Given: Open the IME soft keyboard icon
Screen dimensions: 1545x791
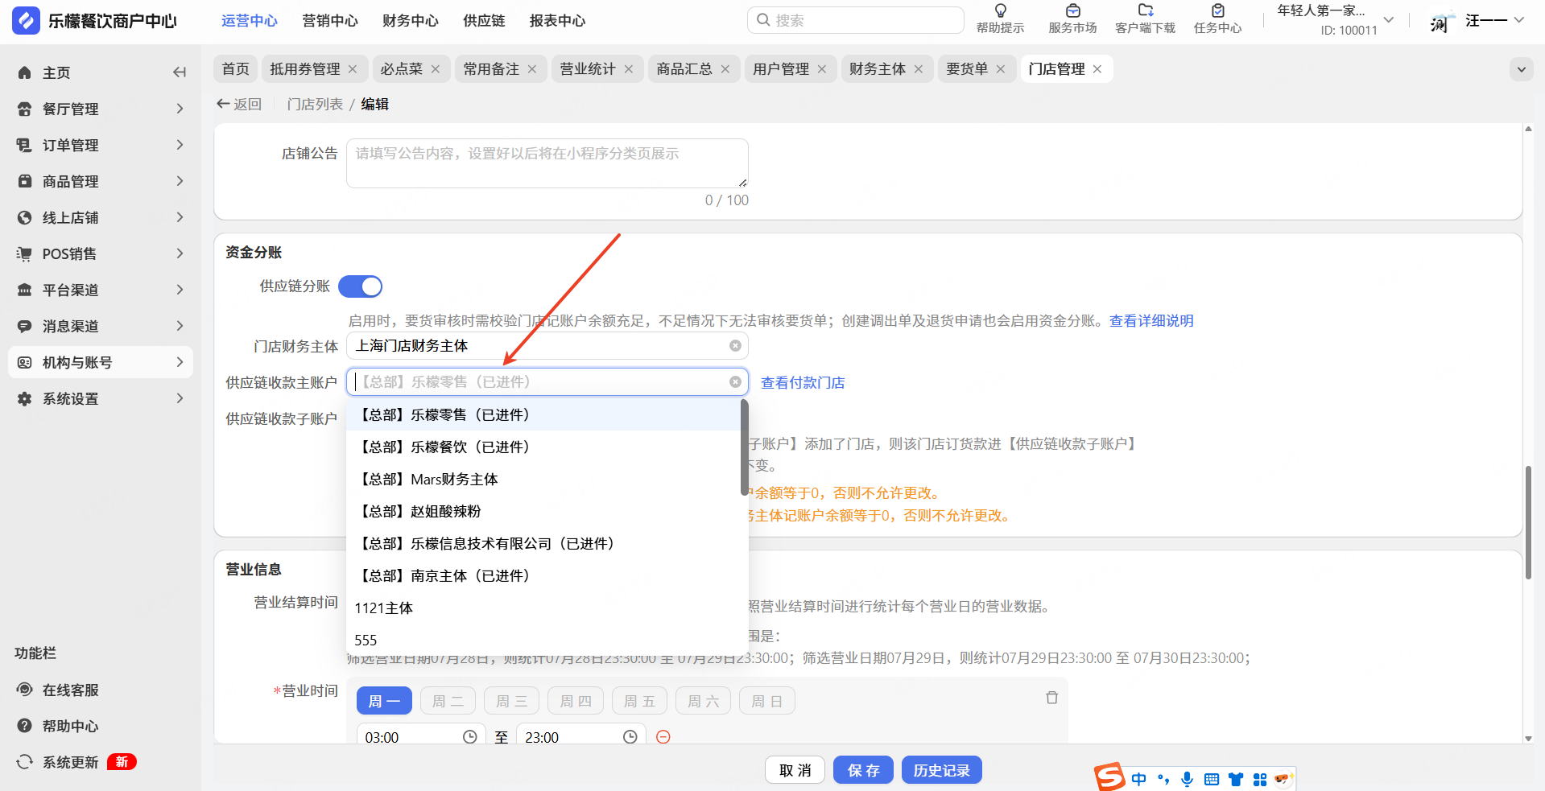Looking at the screenshot, I should [x=1212, y=779].
